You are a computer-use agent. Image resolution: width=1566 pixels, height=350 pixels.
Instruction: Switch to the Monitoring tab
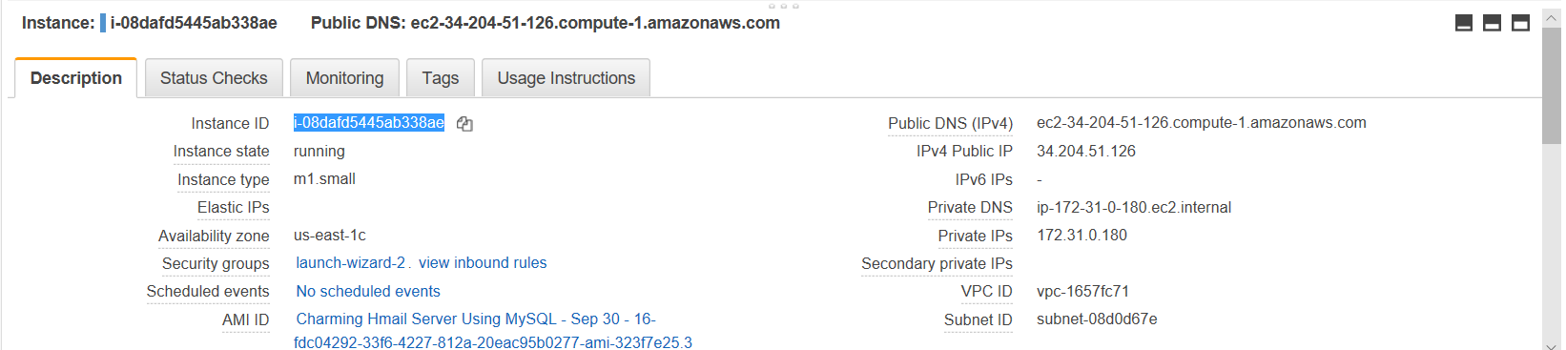point(344,78)
